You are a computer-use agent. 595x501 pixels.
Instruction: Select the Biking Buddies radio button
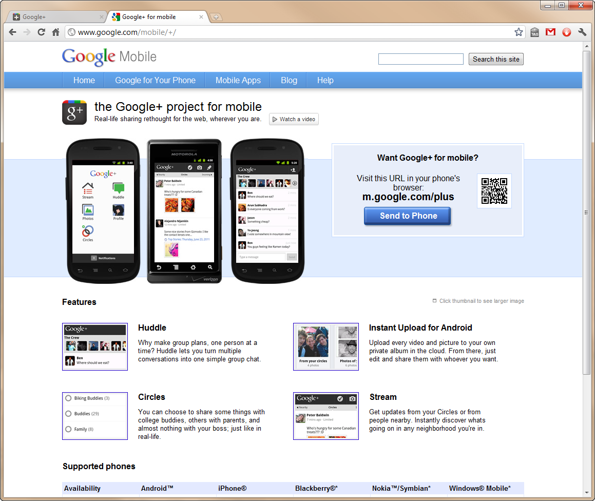pyautogui.click(x=67, y=397)
